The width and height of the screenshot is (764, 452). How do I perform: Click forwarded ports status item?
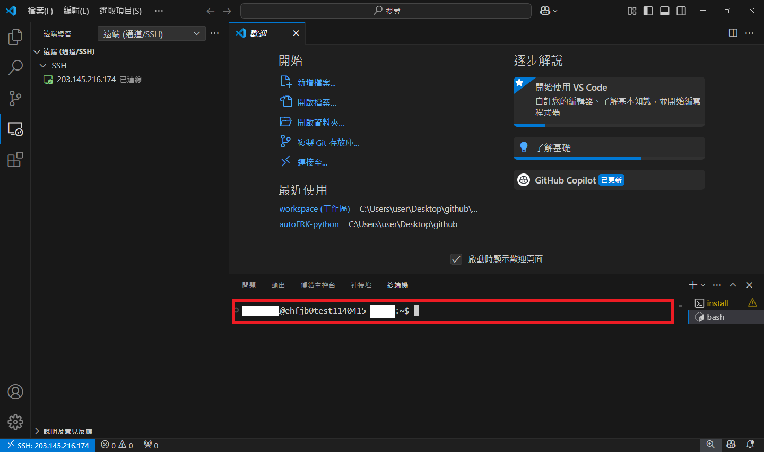[151, 445]
